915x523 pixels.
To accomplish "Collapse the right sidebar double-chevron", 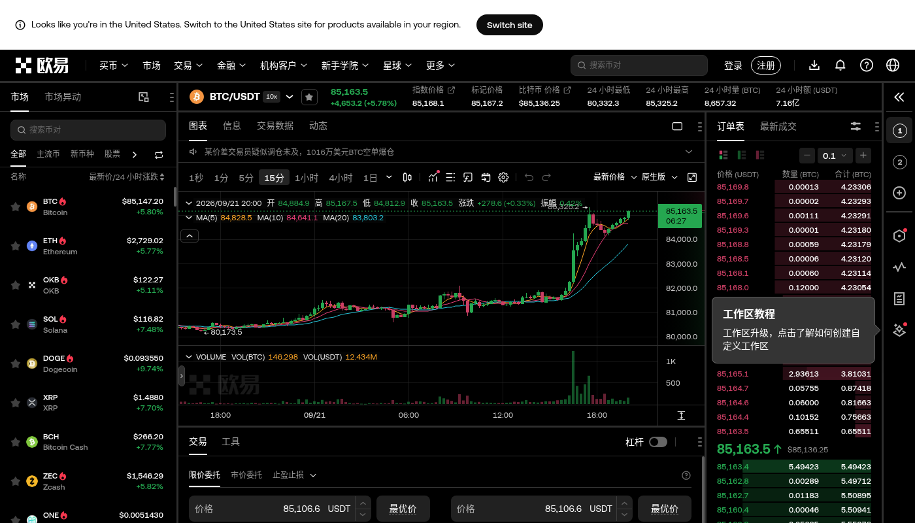I will click(x=899, y=97).
